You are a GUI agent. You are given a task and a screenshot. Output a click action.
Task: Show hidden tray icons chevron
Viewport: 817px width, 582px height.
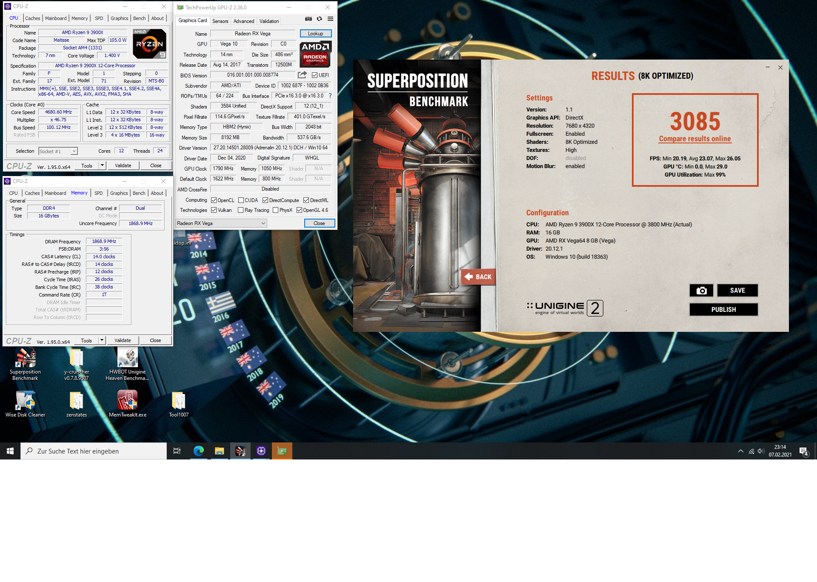click(x=740, y=451)
